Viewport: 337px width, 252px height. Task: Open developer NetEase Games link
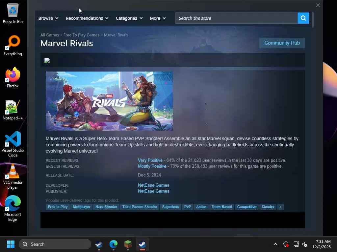tap(154, 185)
